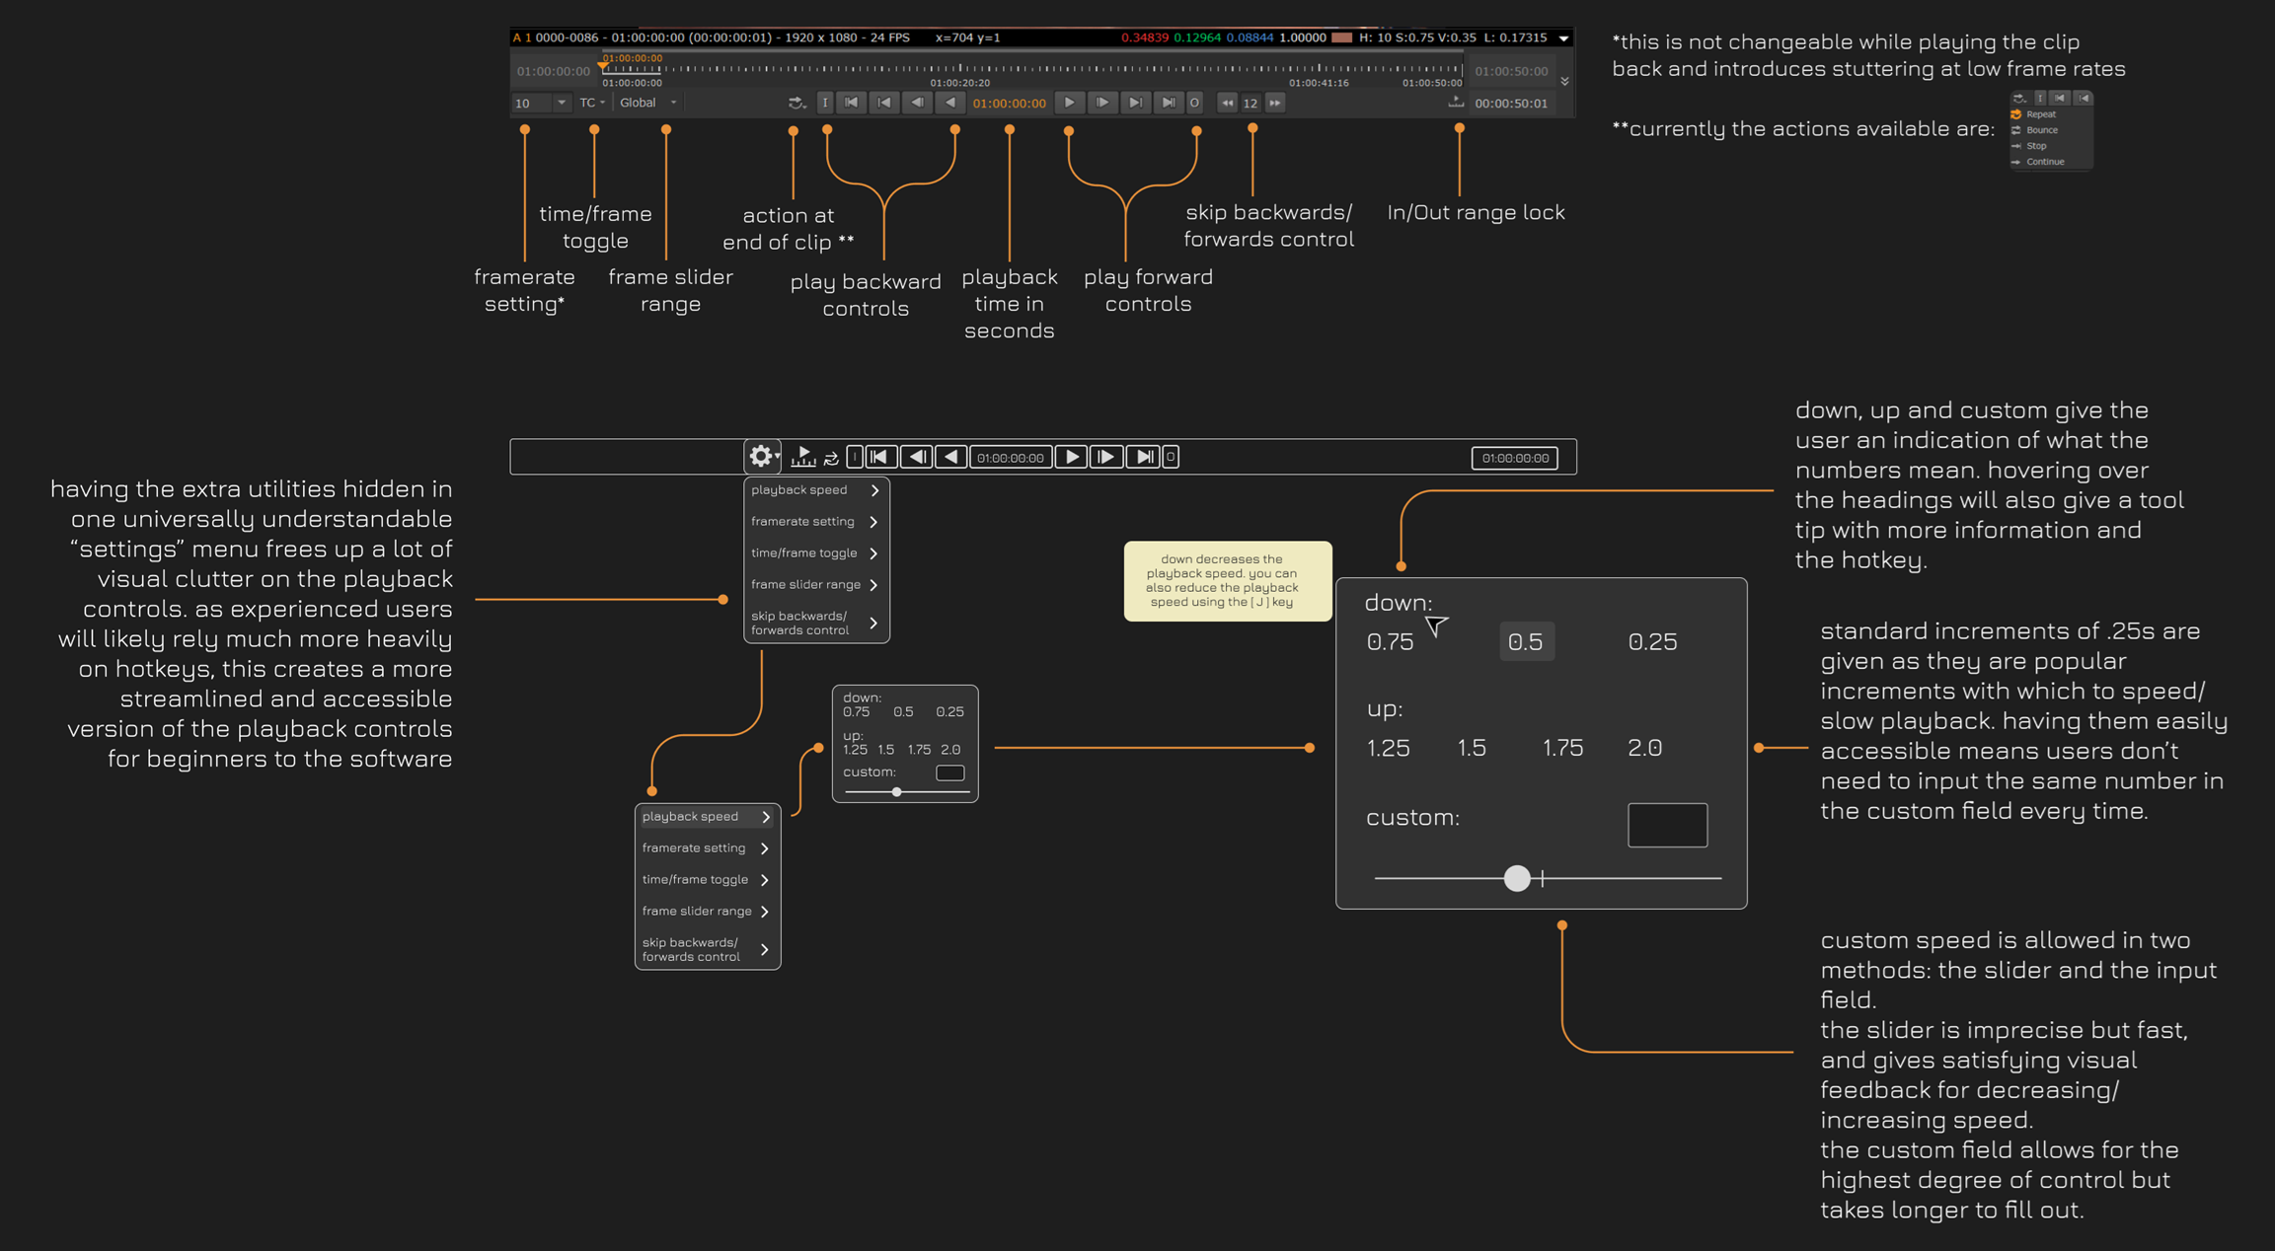Toggle the Out point 'O' button in original bar
Viewport: 2275px width, 1251px height.
pos(1194,103)
